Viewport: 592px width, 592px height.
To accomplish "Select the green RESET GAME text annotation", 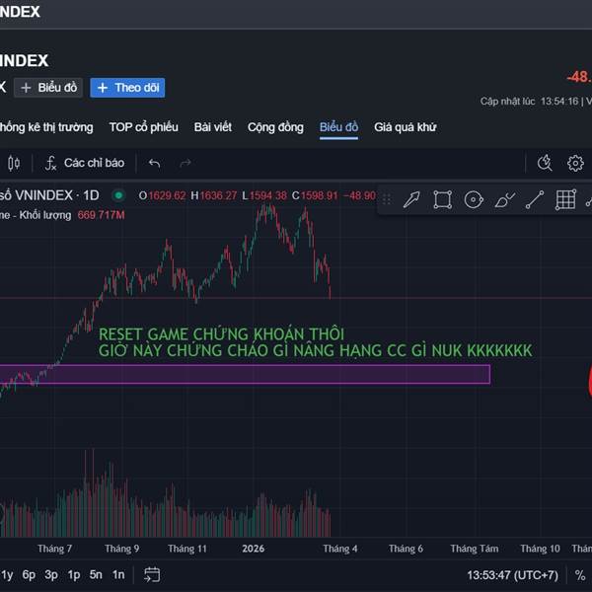I will (315, 342).
